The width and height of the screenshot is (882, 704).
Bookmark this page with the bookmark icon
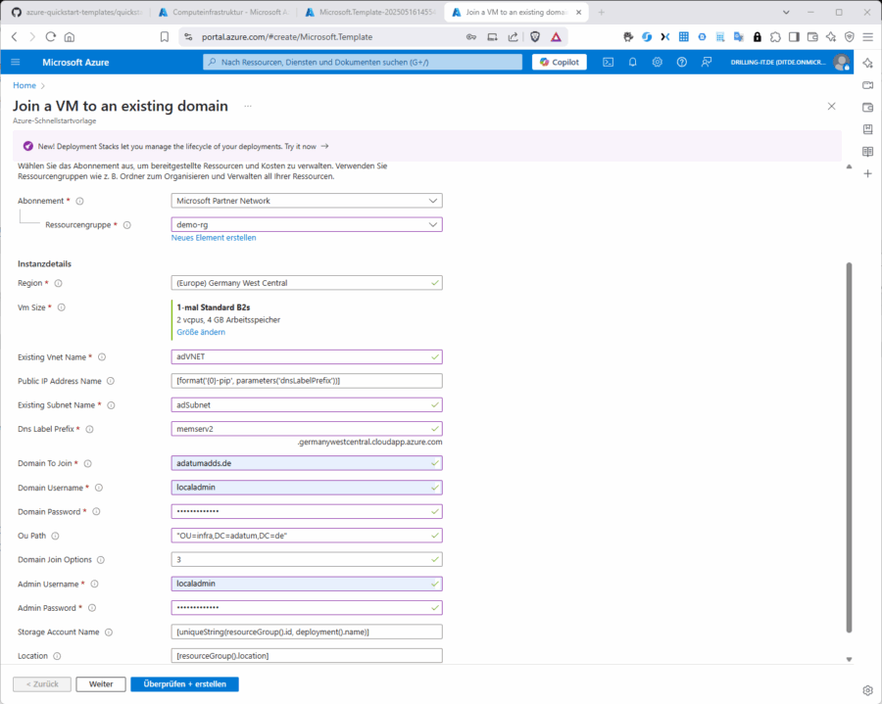165,36
